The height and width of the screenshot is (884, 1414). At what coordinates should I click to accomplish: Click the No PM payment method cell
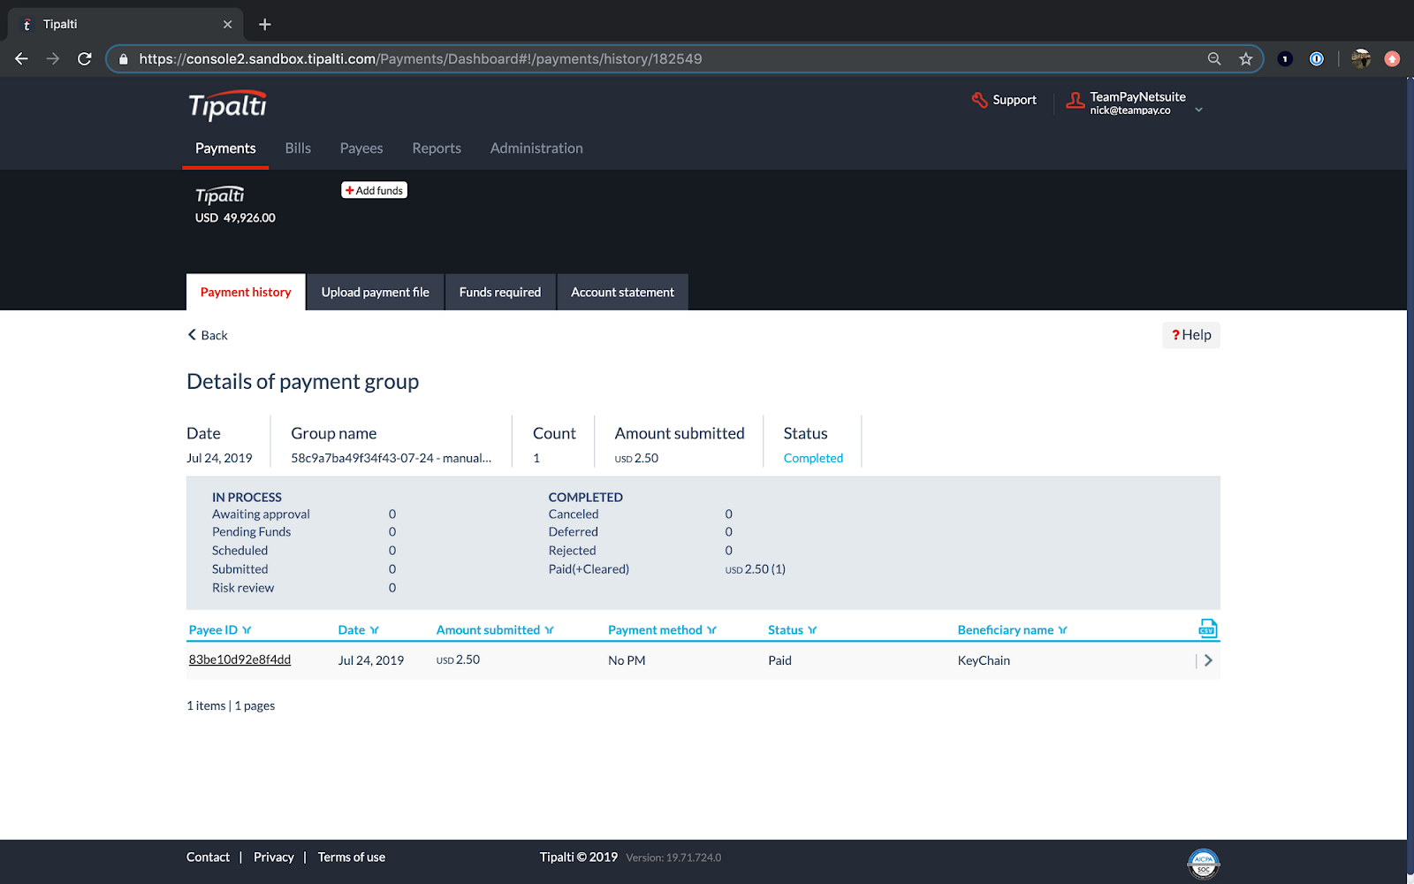(627, 660)
